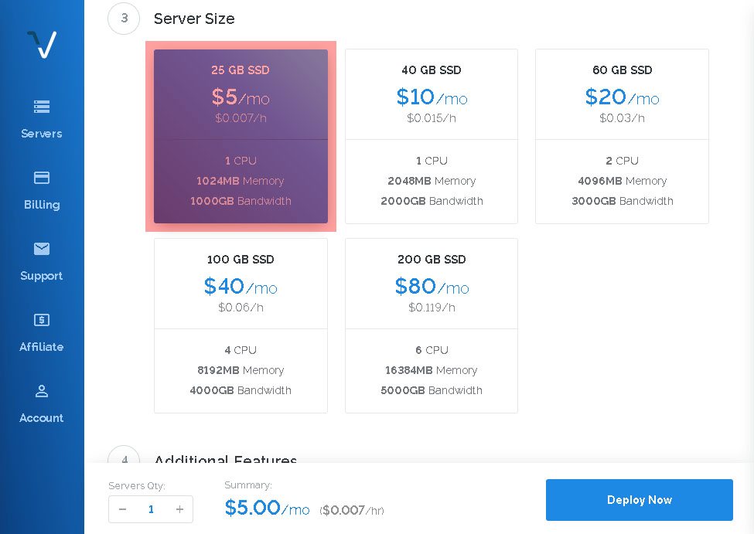Open the Servers sidebar icon
The height and width of the screenshot is (534, 754).
(x=41, y=106)
